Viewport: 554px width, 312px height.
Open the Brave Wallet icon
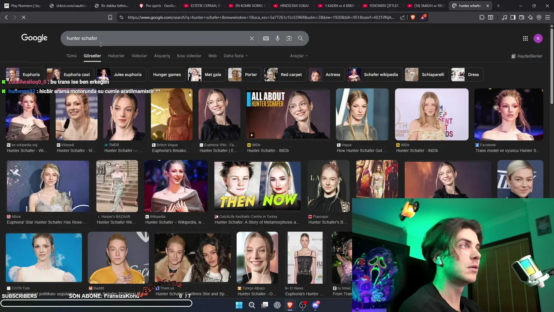522,17
